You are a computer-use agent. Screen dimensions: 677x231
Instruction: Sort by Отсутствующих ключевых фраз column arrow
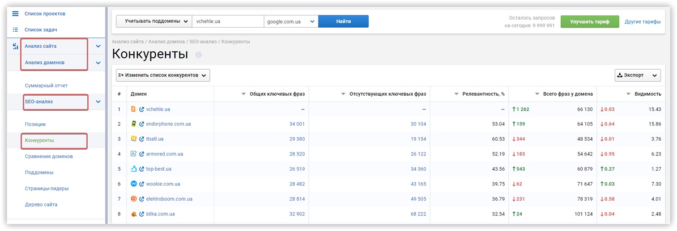343,94
